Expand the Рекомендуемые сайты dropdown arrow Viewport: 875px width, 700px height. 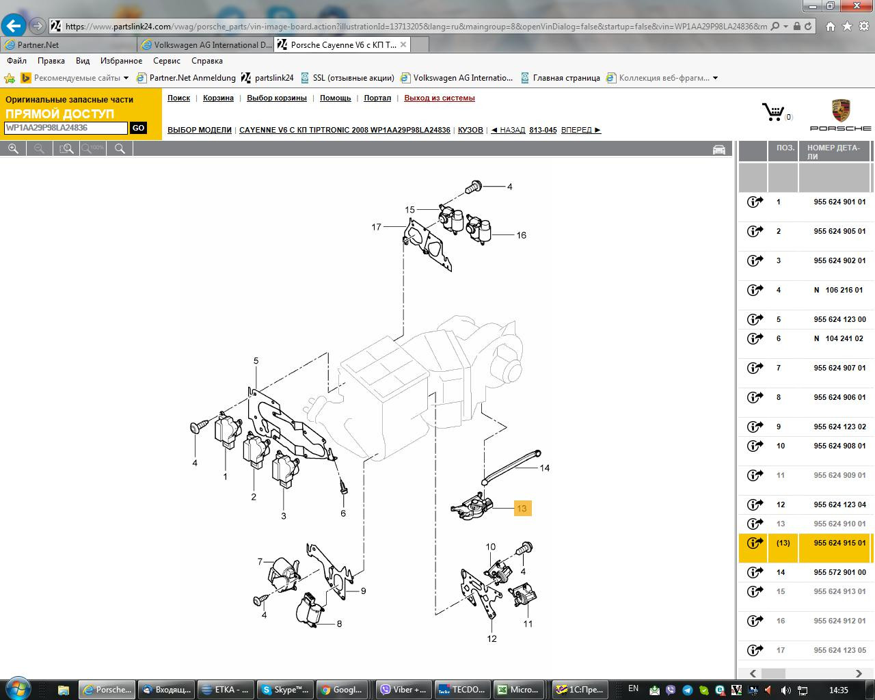tap(126, 78)
